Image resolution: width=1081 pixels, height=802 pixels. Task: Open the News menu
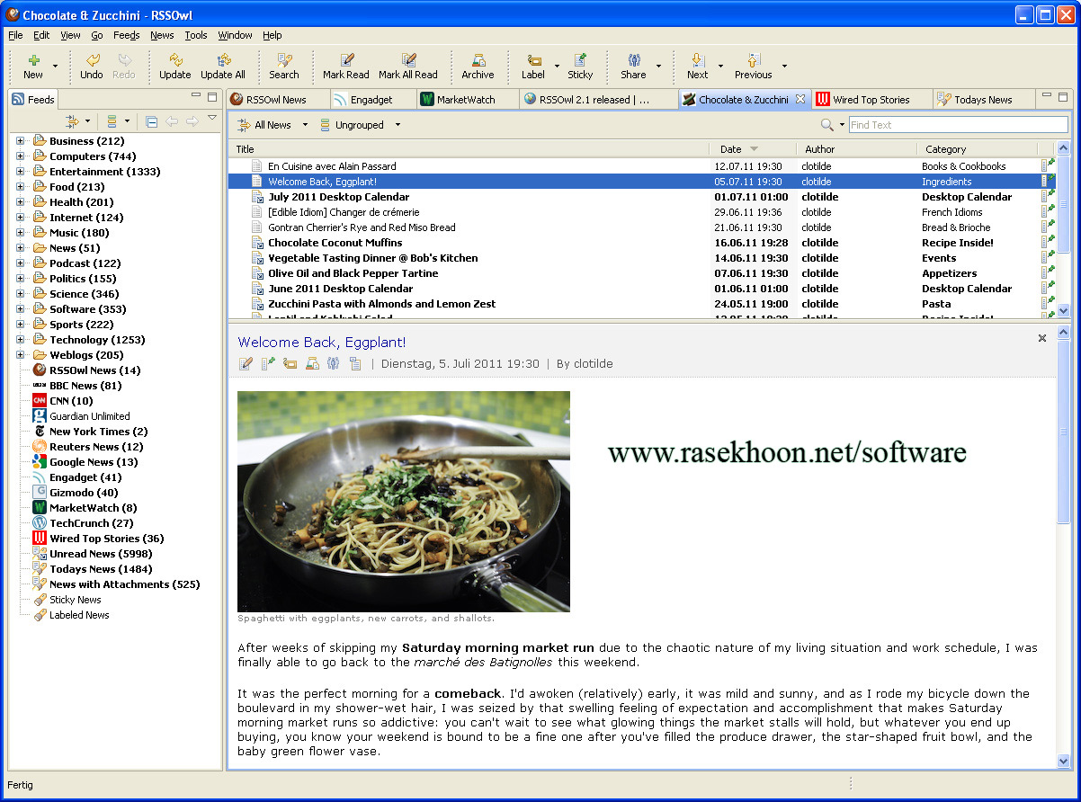point(162,35)
